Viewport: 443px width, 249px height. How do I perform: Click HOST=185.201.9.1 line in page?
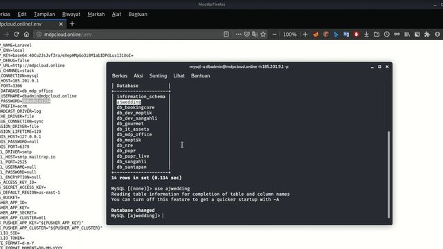click(19, 81)
